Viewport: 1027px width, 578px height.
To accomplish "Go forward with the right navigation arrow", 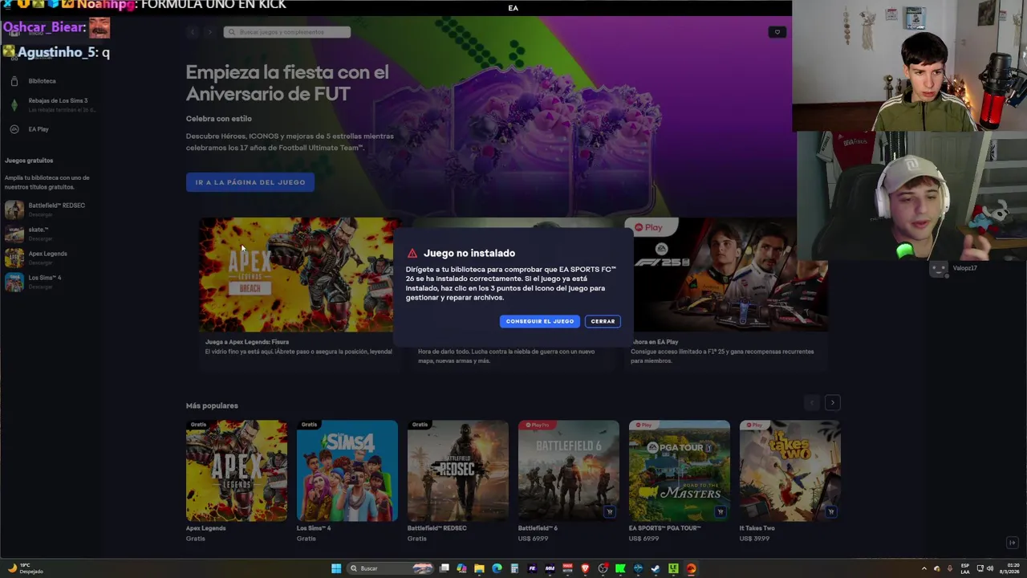I will tap(209, 32).
